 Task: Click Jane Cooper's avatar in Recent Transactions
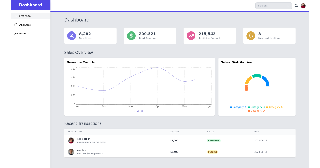(71, 140)
